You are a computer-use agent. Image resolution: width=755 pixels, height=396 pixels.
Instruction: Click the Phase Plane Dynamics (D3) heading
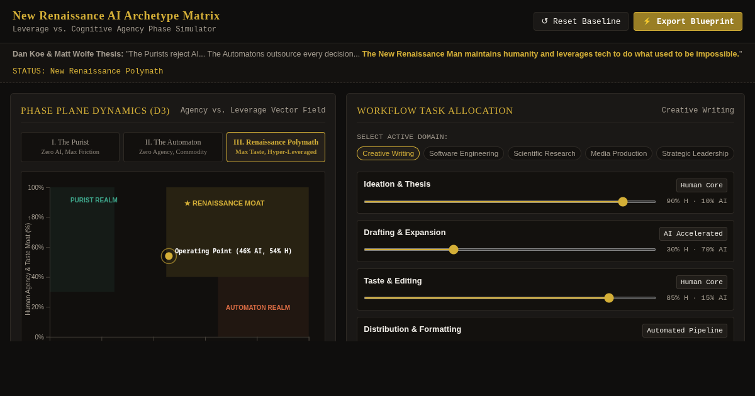(95, 111)
